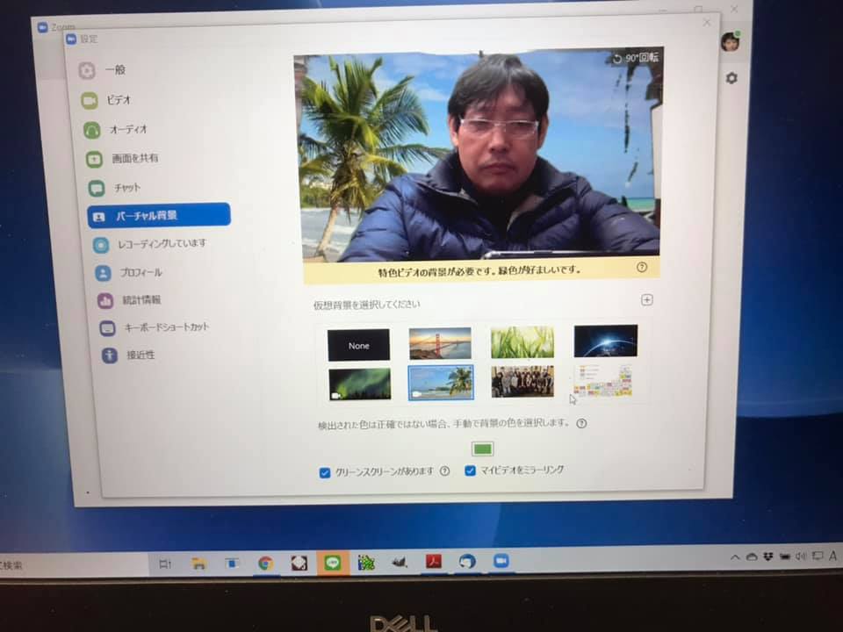Toggle グリーンスクリーンがあります green screen checkbox
843x632 pixels.
[324, 473]
